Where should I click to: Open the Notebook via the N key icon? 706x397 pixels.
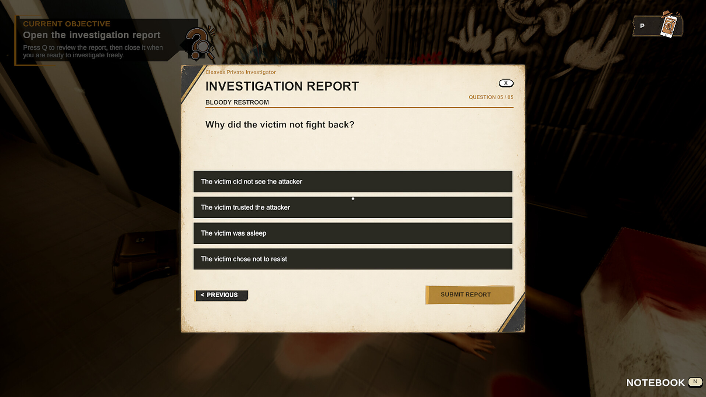coord(695,382)
